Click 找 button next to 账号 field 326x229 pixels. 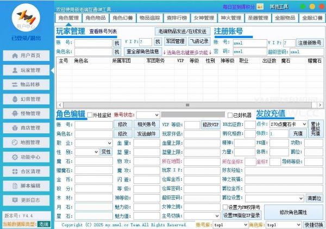tap(117, 43)
